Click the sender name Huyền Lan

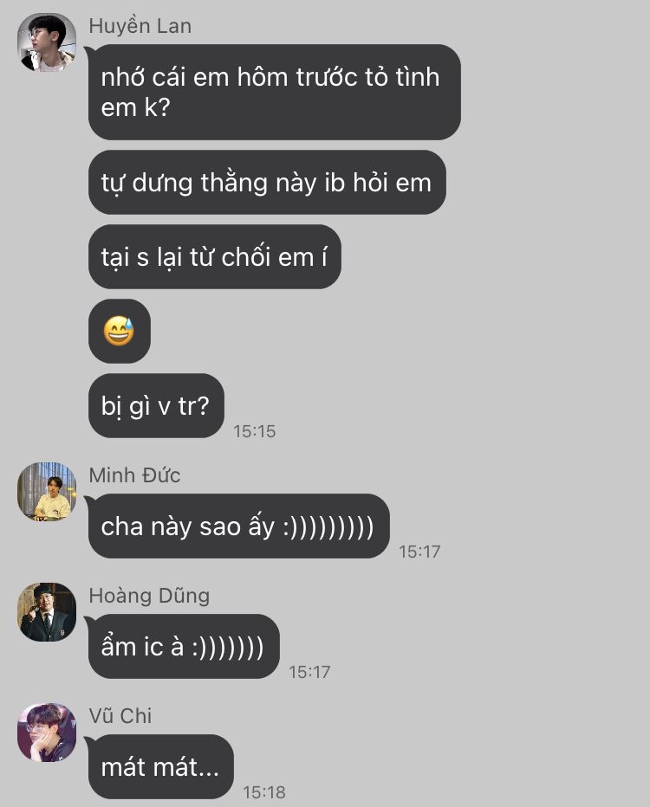[140, 26]
